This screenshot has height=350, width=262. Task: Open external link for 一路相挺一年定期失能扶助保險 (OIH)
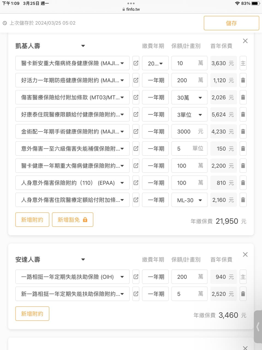136,277
